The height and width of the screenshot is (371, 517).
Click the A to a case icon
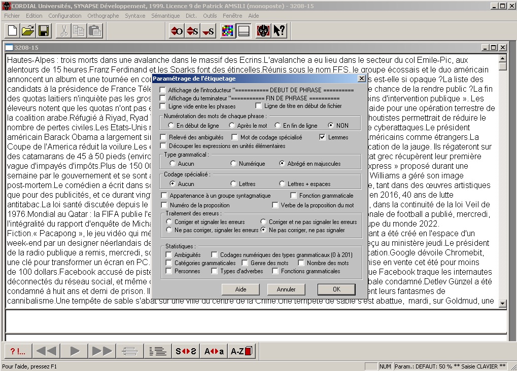pyautogui.click(x=214, y=351)
